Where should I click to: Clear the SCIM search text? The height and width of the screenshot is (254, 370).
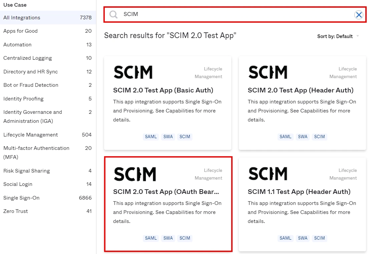(359, 15)
